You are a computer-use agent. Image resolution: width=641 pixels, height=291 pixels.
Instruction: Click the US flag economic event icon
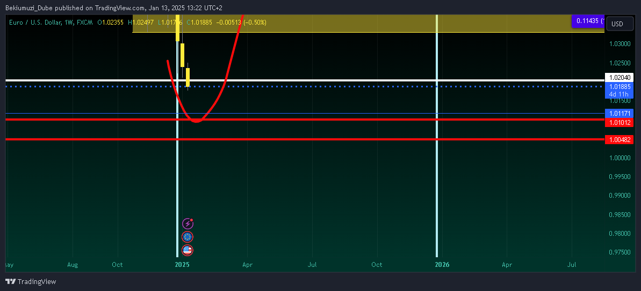(187, 250)
